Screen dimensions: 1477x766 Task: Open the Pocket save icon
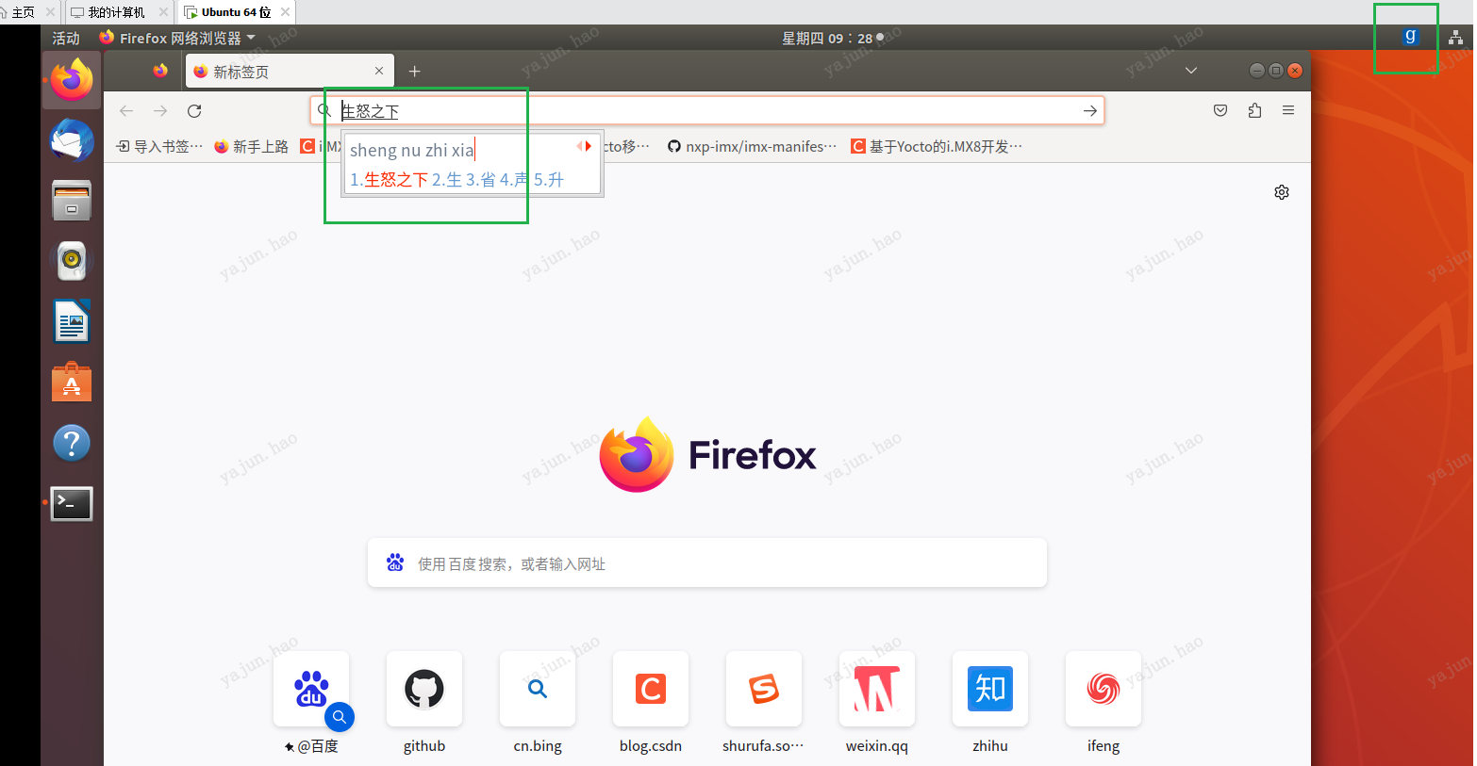point(1220,111)
